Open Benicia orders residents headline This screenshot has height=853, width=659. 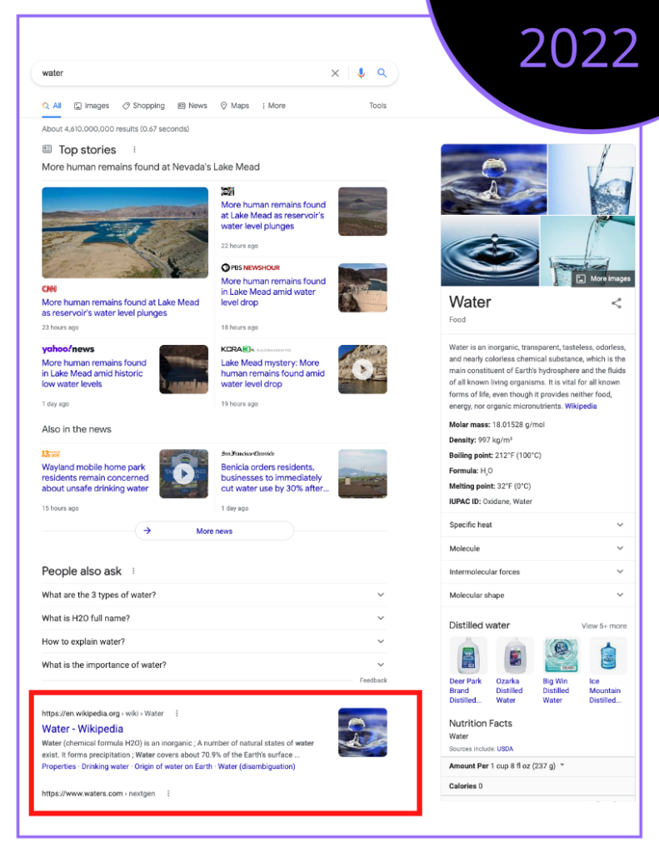click(275, 477)
